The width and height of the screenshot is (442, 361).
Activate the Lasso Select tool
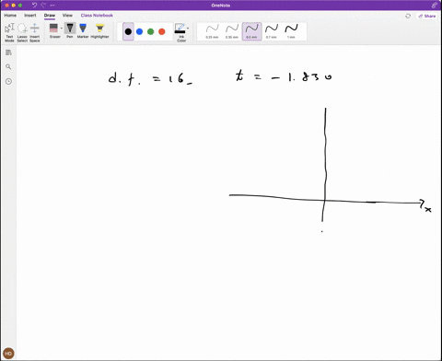(x=22, y=32)
